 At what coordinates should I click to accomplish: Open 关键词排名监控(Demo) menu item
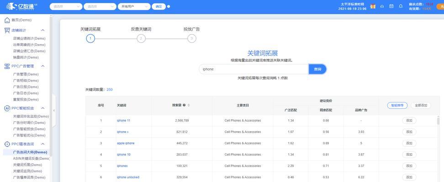point(31,116)
